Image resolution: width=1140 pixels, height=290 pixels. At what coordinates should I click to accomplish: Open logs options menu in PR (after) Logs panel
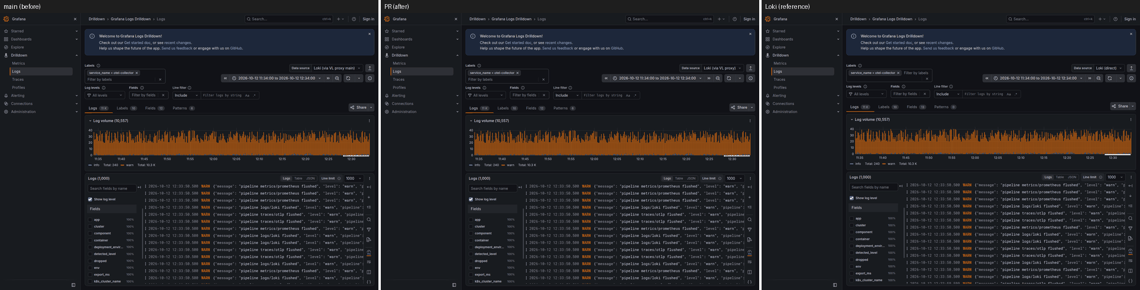750,178
